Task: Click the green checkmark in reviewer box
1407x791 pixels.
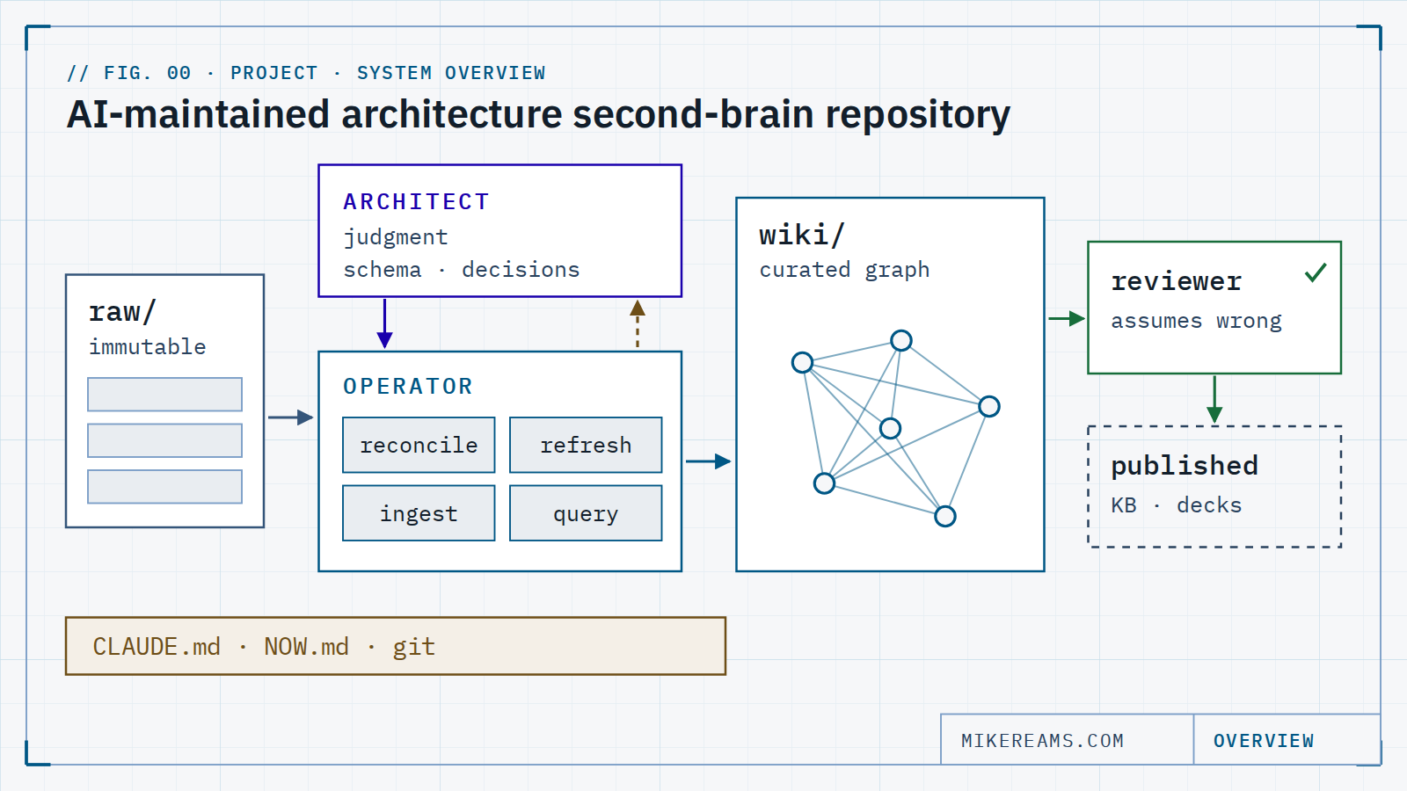Action: click(1316, 272)
